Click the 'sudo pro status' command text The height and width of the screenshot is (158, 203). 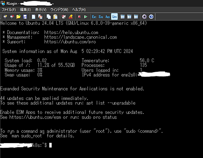click(x=99, y=117)
